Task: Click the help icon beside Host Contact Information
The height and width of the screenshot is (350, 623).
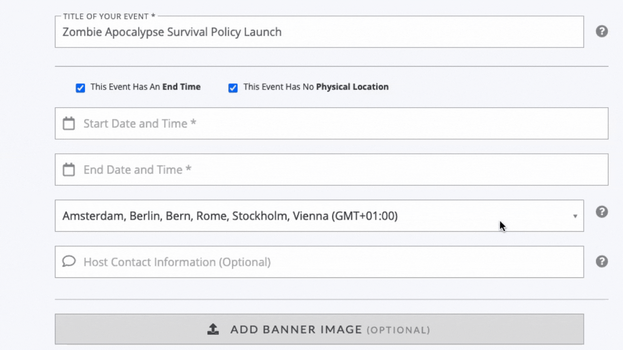Action: (602, 261)
